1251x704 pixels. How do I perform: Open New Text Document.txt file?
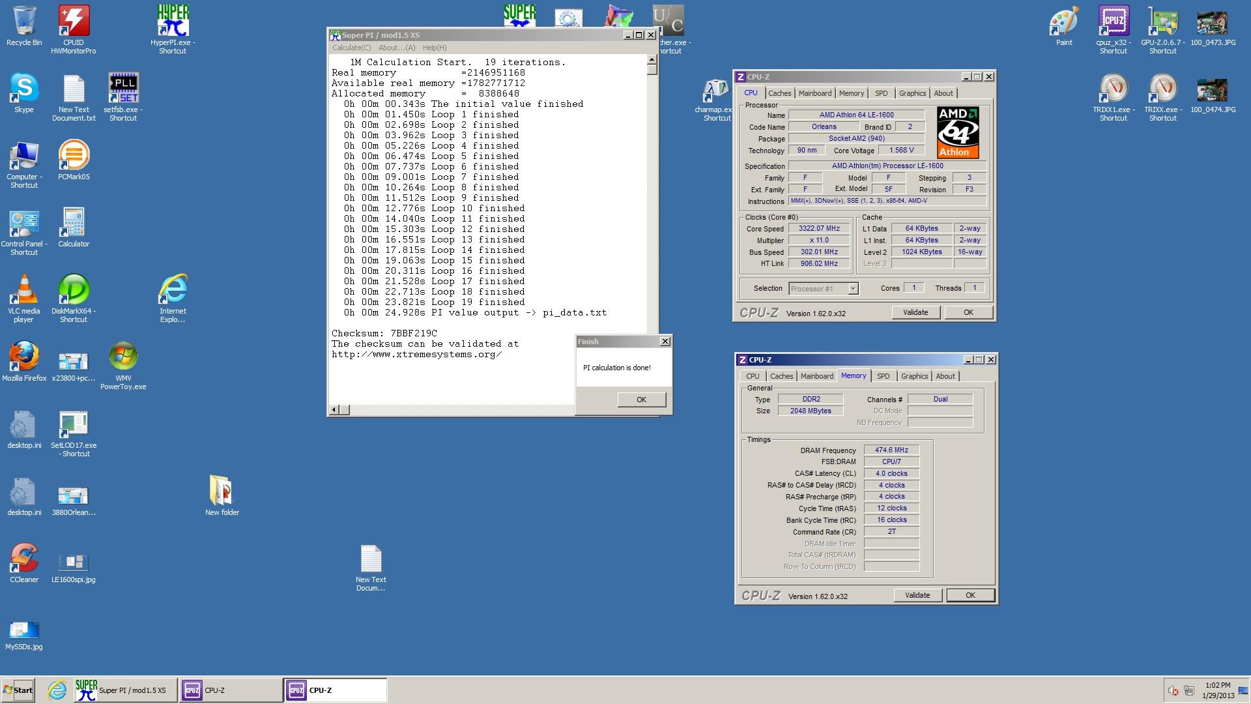coord(74,97)
